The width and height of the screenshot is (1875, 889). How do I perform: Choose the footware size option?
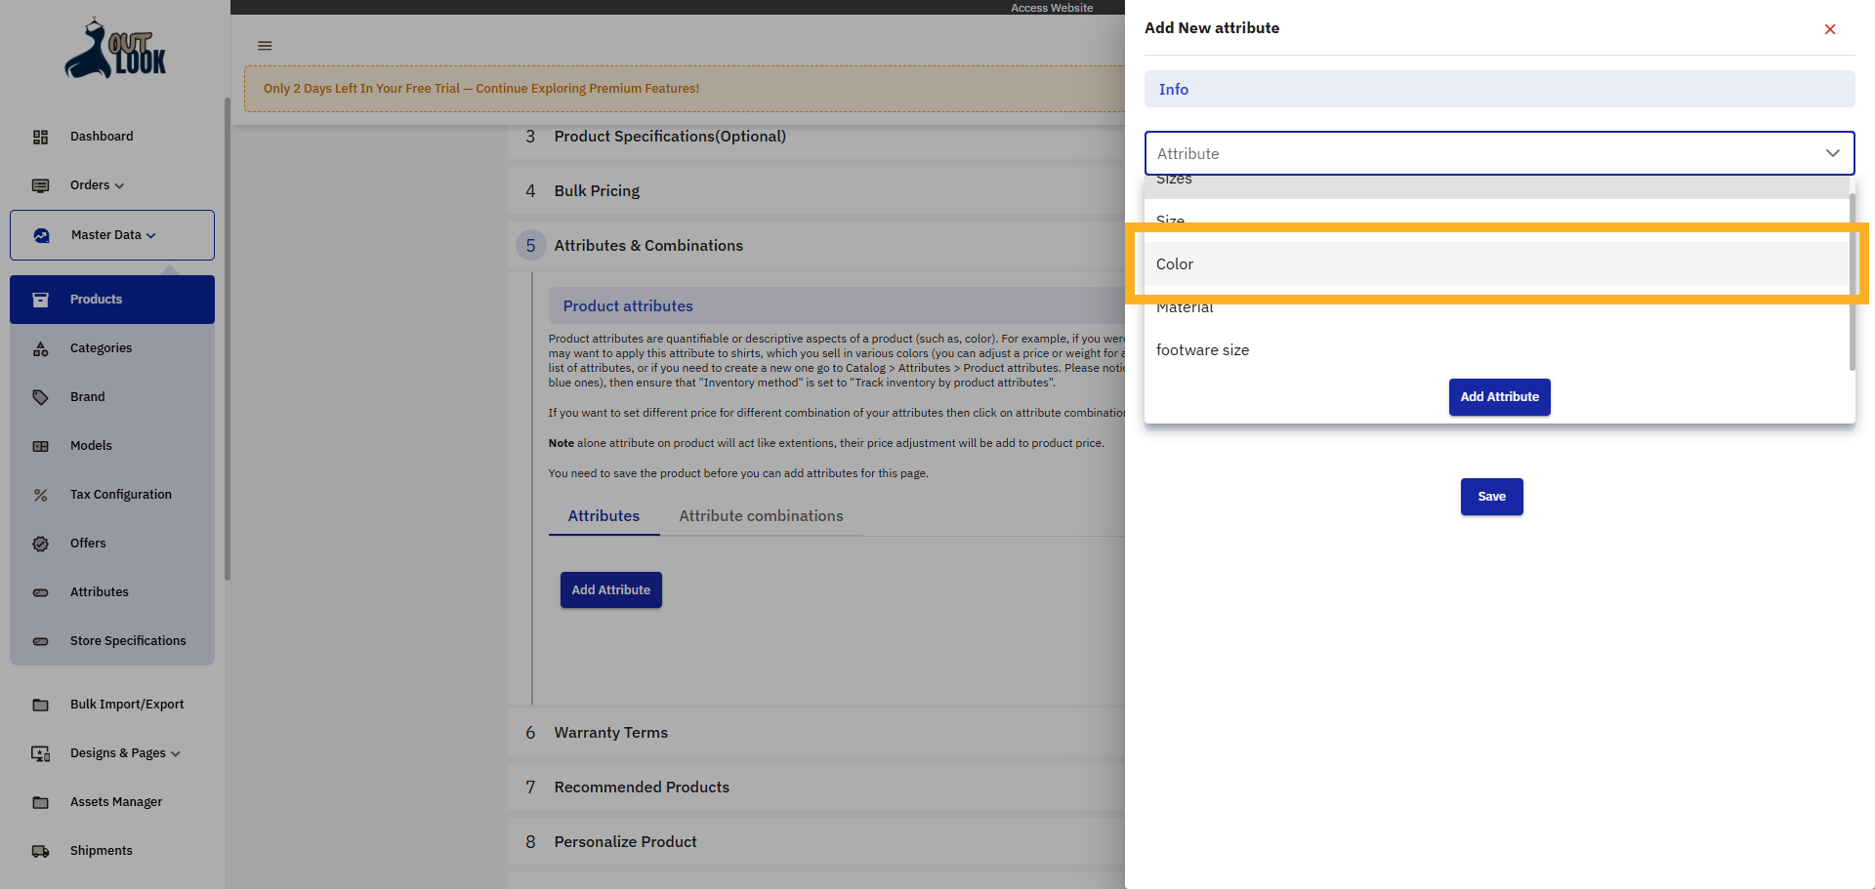tap(1202, 350)
